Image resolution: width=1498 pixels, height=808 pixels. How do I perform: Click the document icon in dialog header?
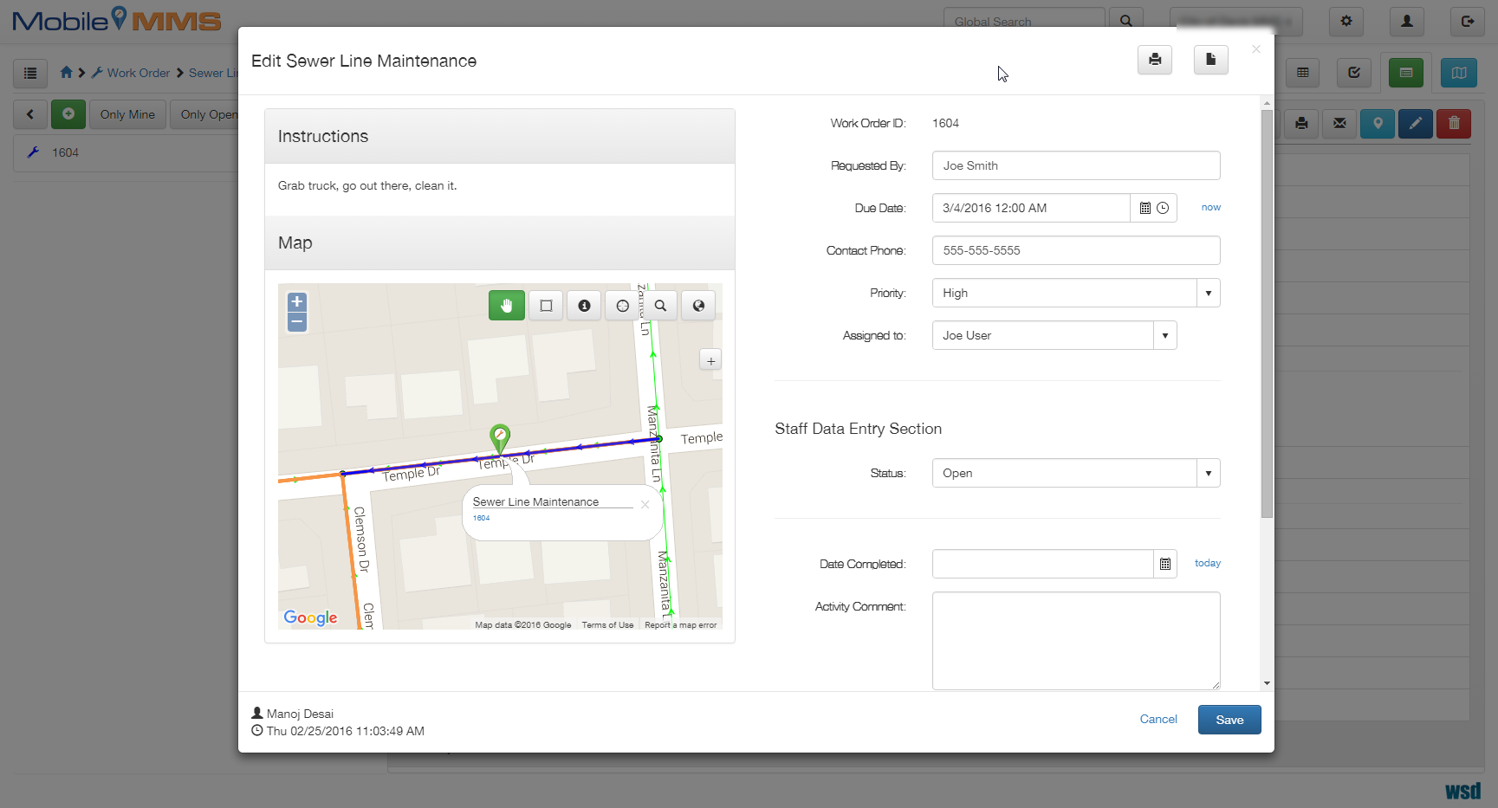pyautogui.click(x=1210, y=60)
